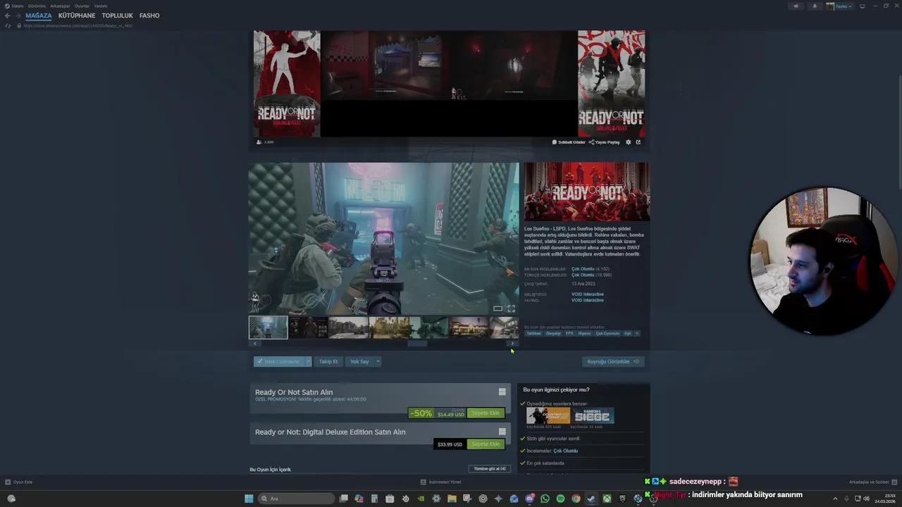Open broadcast settings gear icon
This screenshot has width=902, height=507.
629,142
